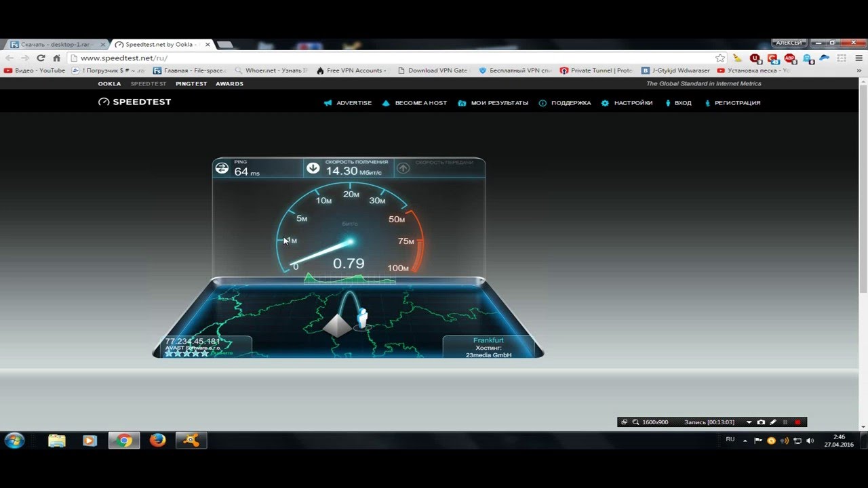Show hidden tray icons arrow
Screen dimensions: 868x488
point(745,441)
